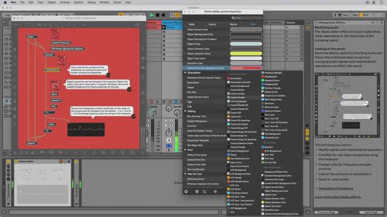Screen dimensions: 387x217
Task: Click the Key mapping mode button
Action: pos(345,15)
